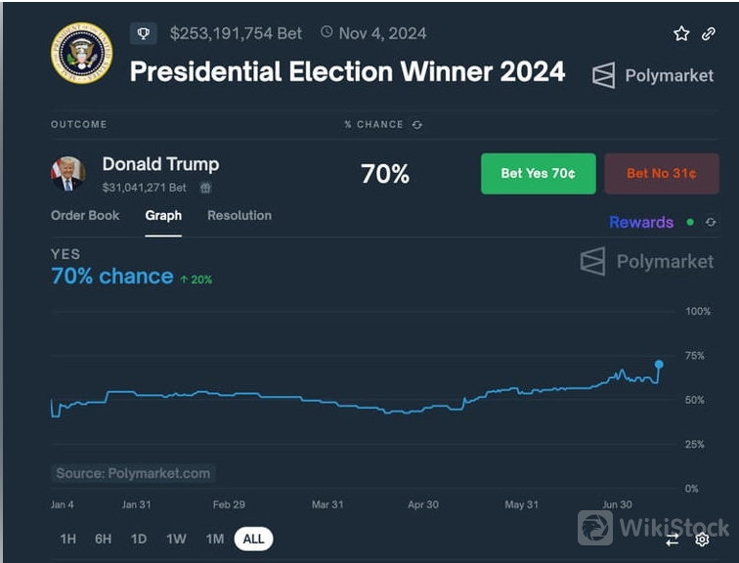Switch chart range to 1W
Viewport: 739px width, 563px height.
[176, 539]
